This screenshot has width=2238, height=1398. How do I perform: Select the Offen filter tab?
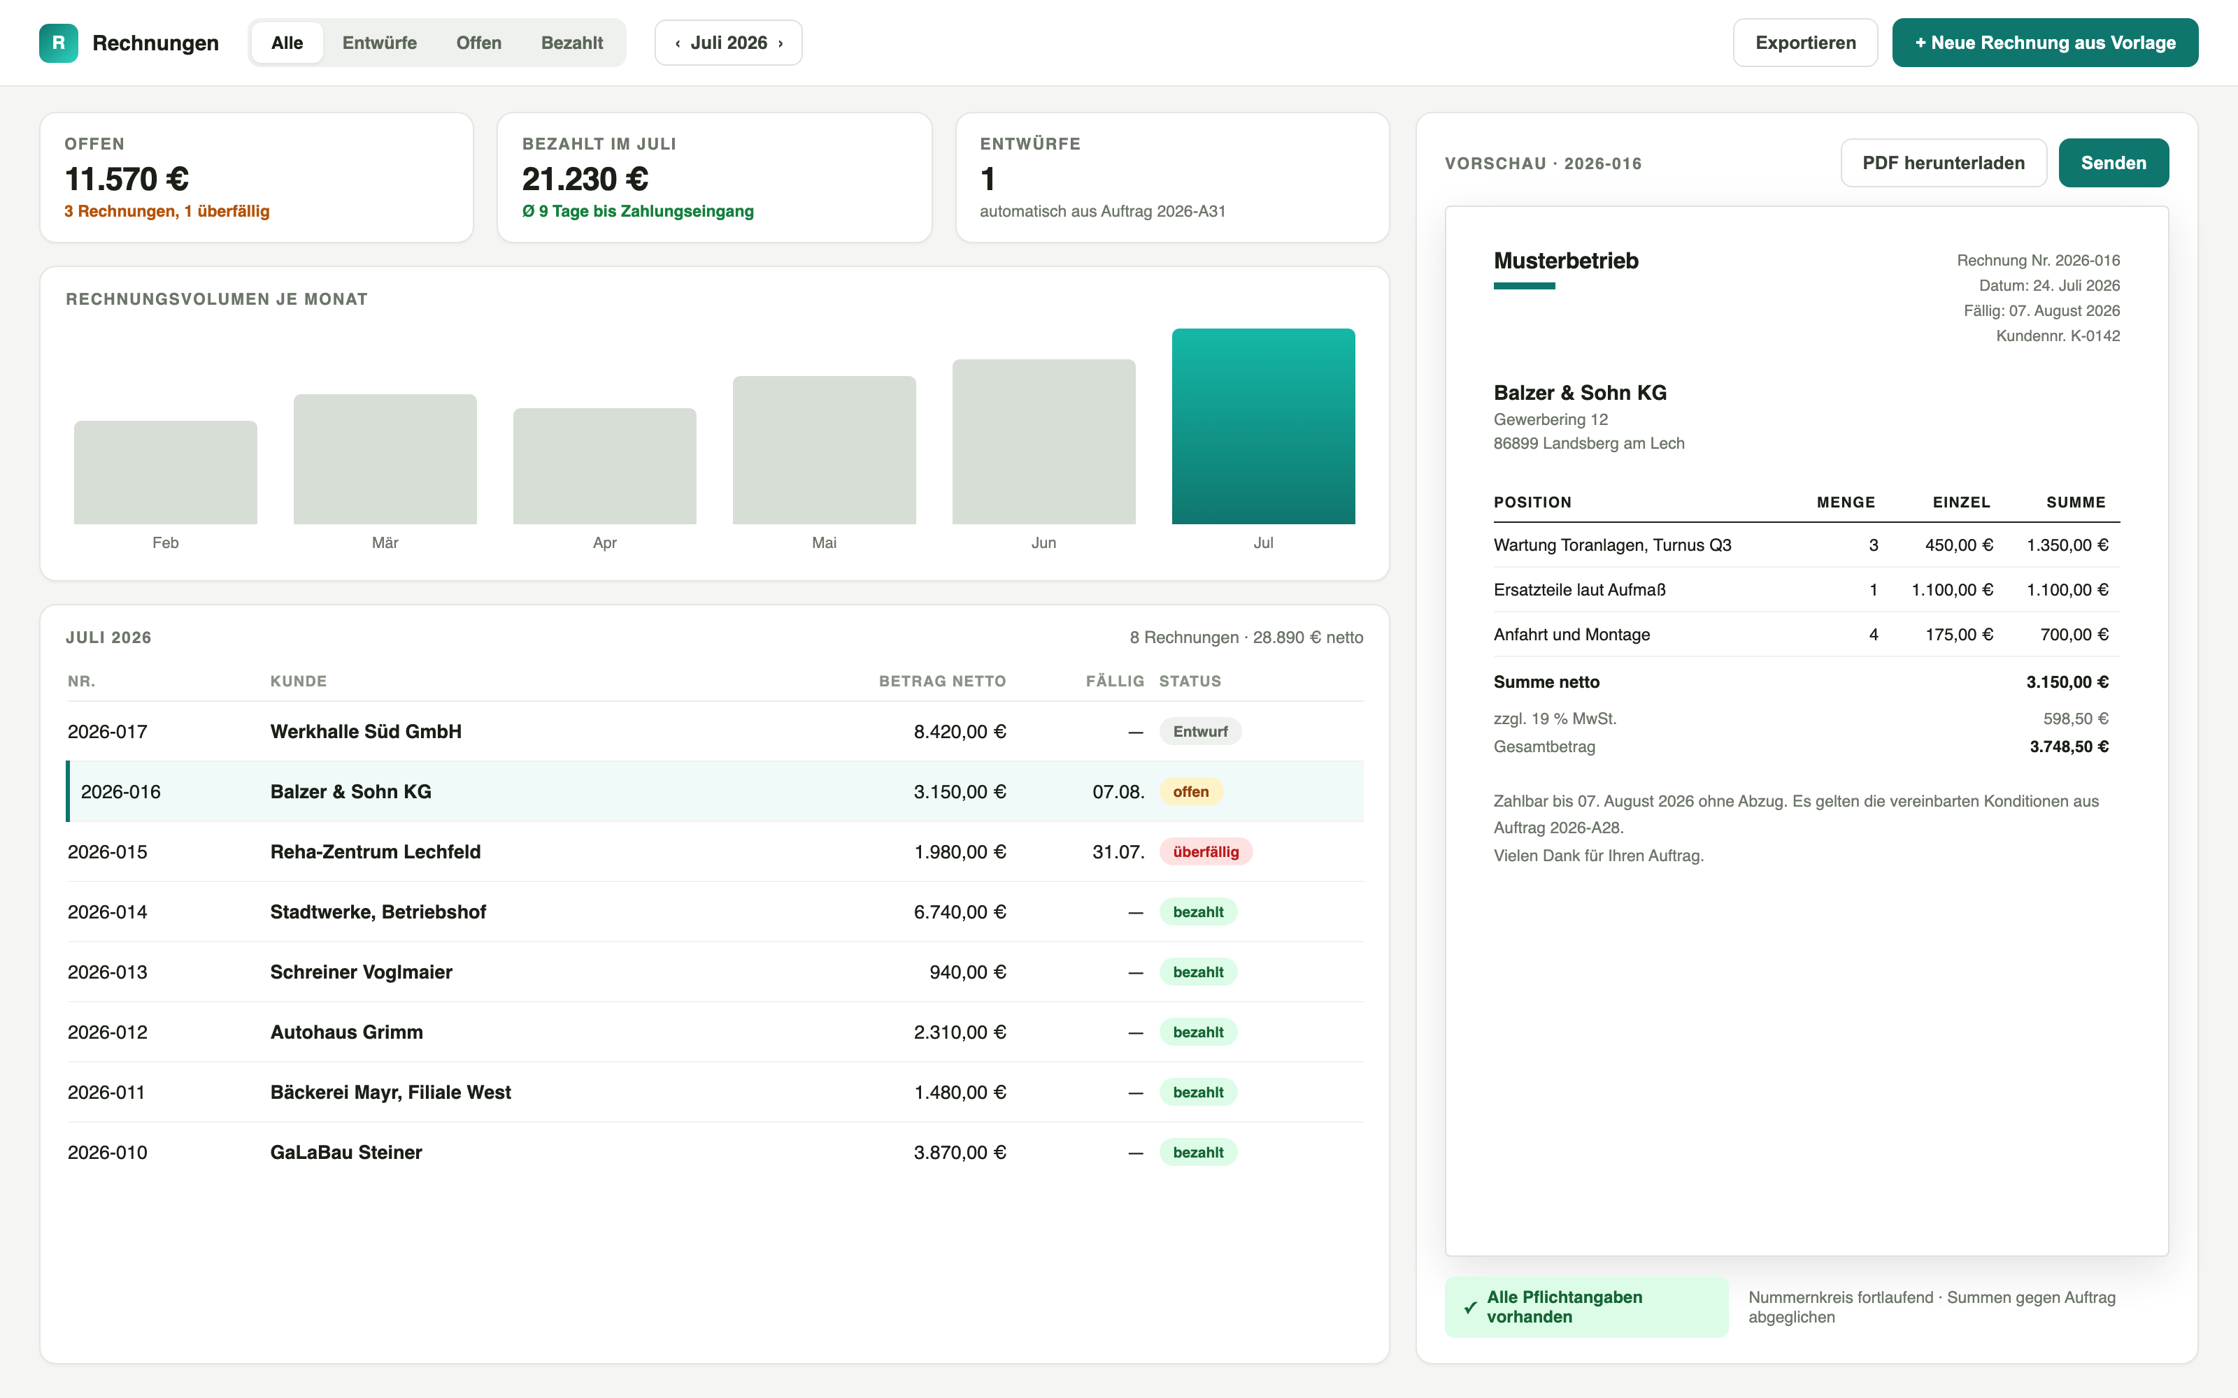[x=478, y=43]
